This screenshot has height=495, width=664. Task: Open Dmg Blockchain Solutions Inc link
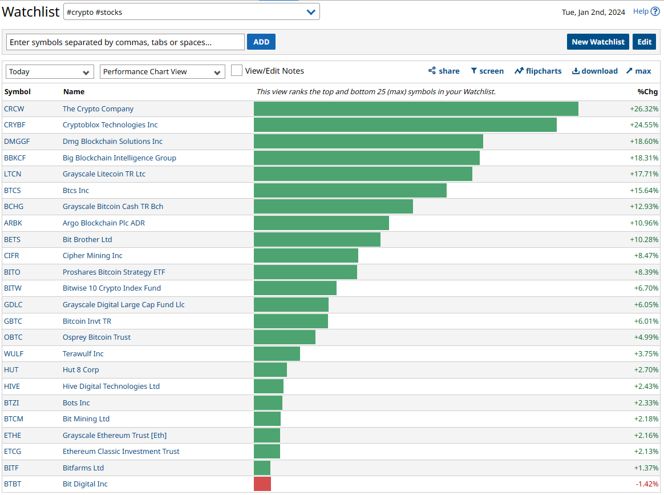[x=112, y=142]
